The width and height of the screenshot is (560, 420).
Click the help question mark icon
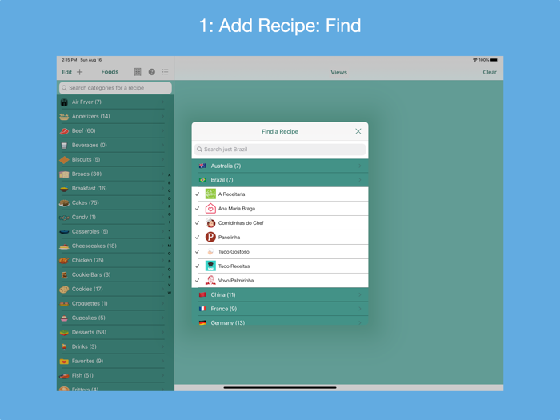click(x=152, y=72)
